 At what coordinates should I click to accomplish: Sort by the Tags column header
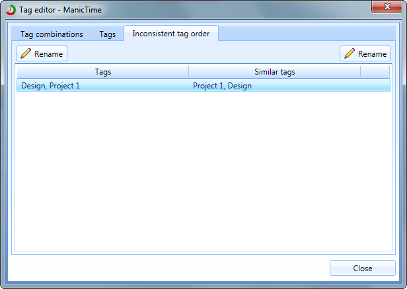103,72
